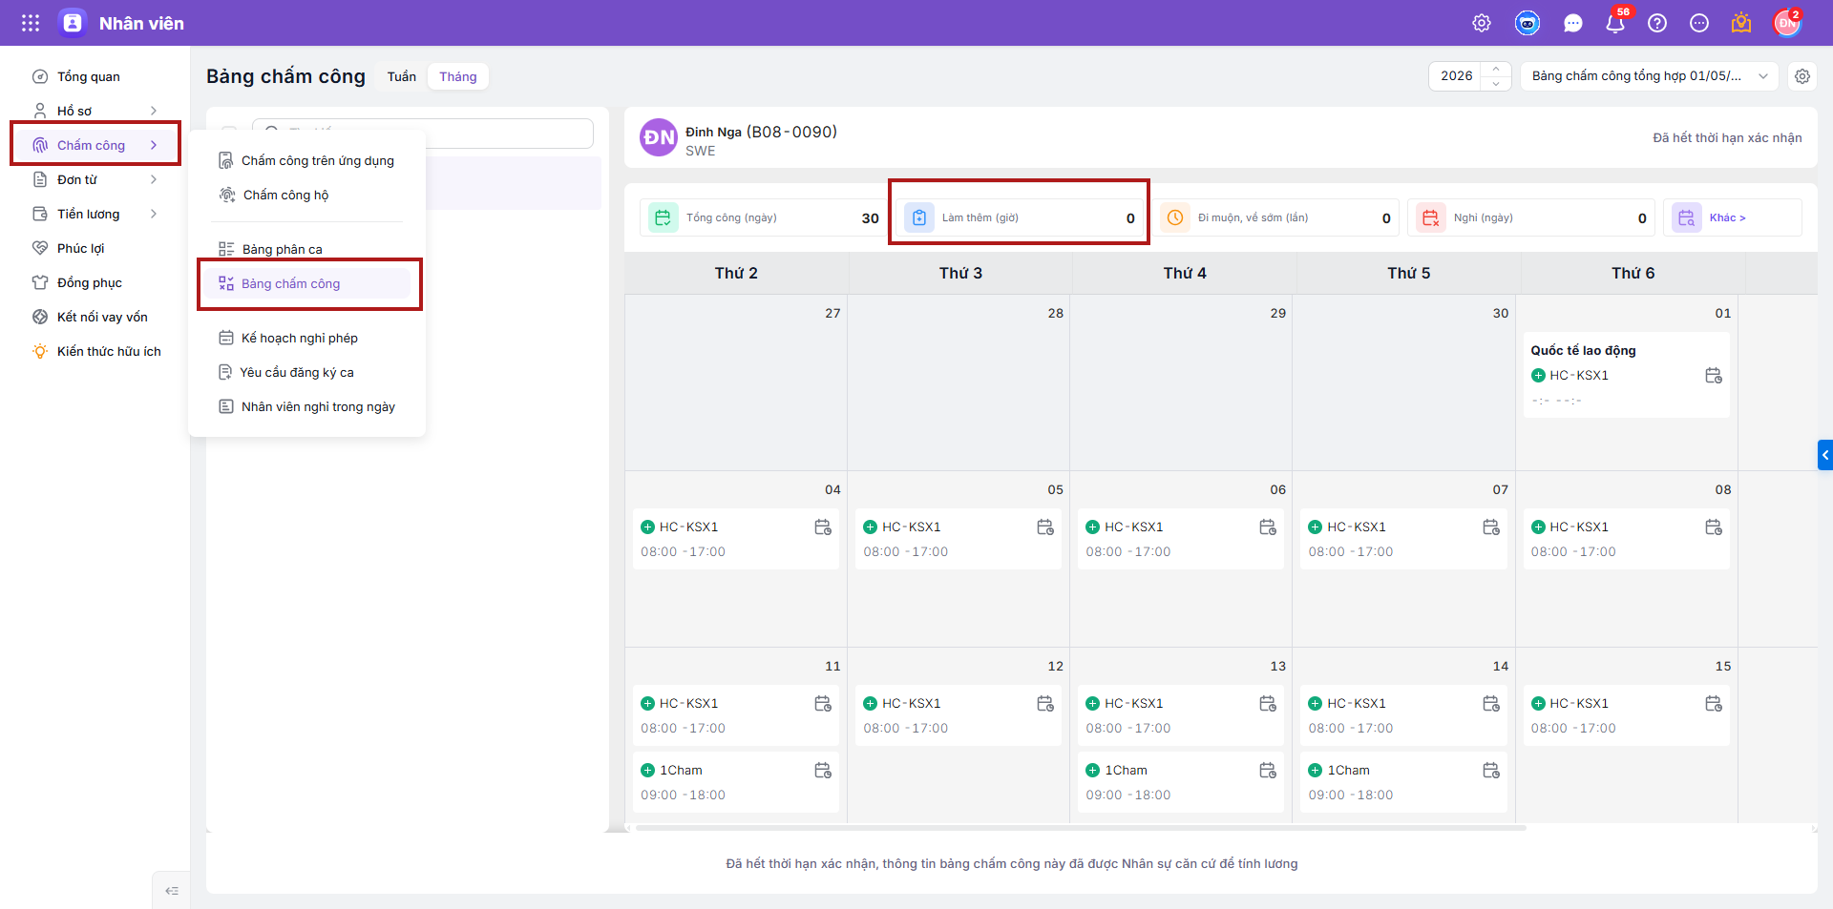Click shift icon on HC-KSX1 for day 07
1833x909 pixels.
click(1491, 527)
